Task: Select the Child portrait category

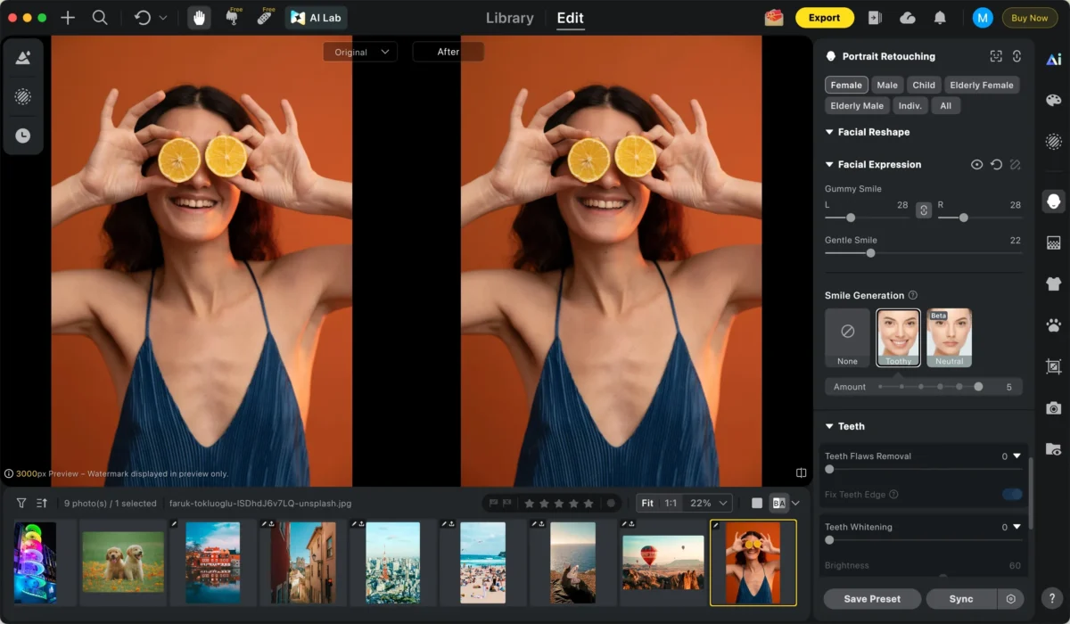Action: click(923, 85)
